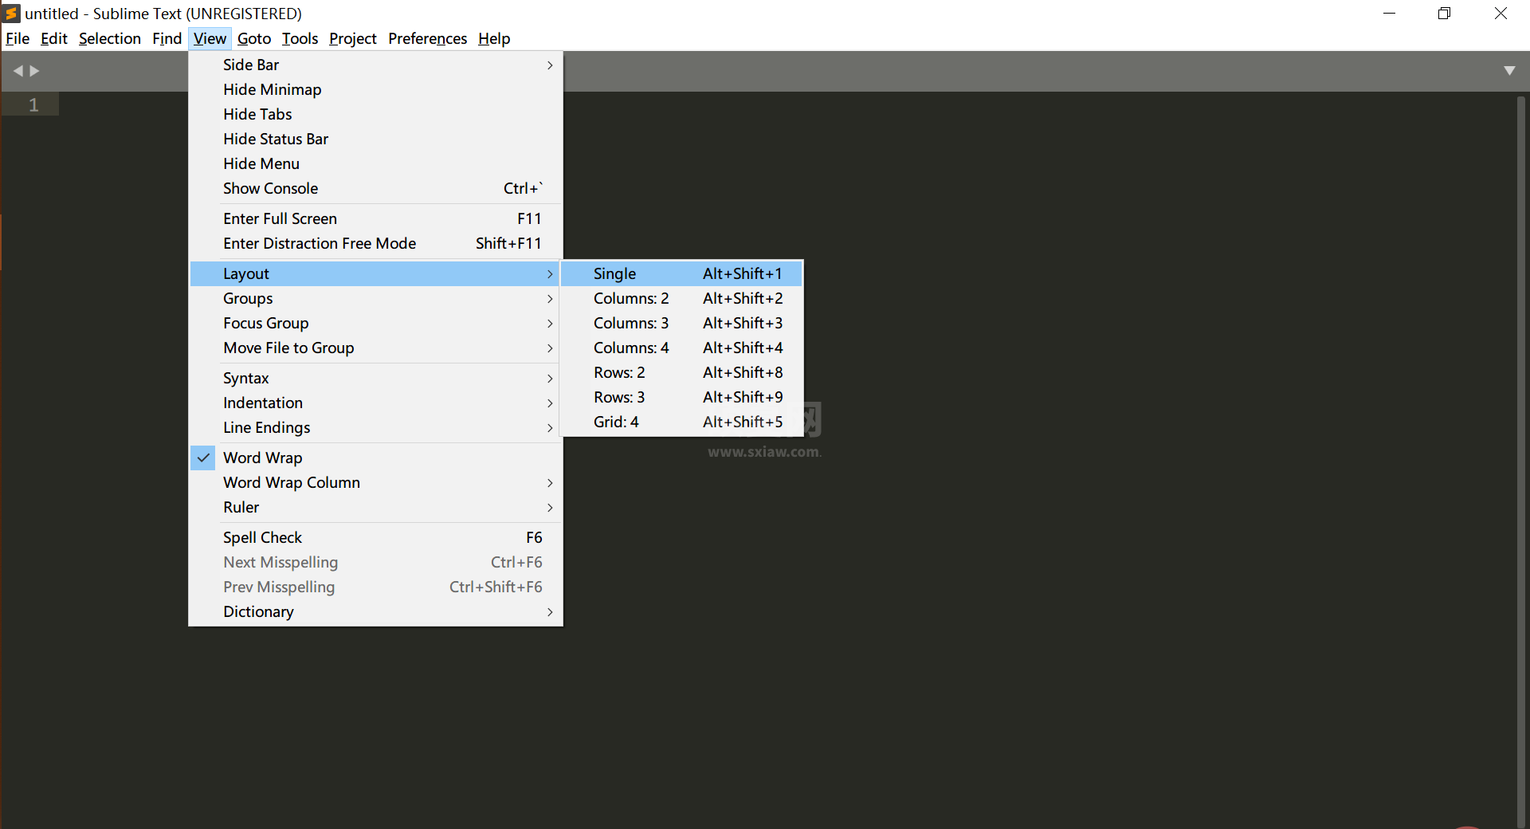Image resolution: width=1530 pixels, height=829 pixels.
Task: Close the Sublime Text window
Action: (x=1501, y=14)
